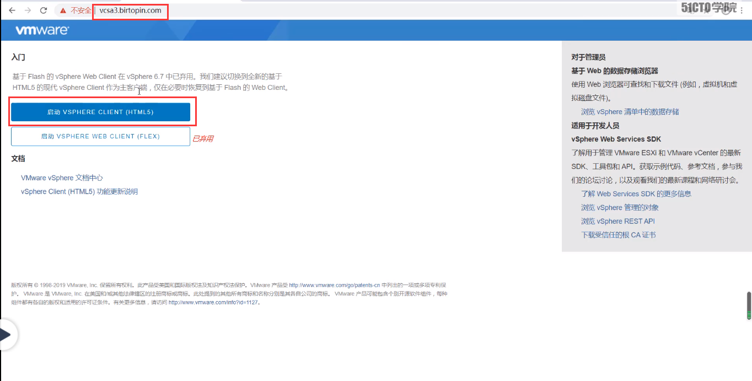Click the page's vertical scrollbar handle
Viewport: 752px width, 381px height.
[x=749, y=306]
